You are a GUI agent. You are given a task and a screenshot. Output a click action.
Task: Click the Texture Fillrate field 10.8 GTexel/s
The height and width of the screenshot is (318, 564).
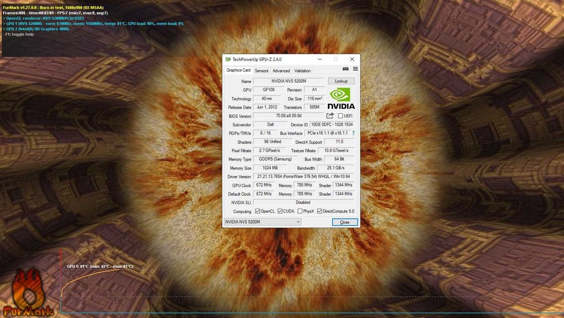click(x=336, y=151)
